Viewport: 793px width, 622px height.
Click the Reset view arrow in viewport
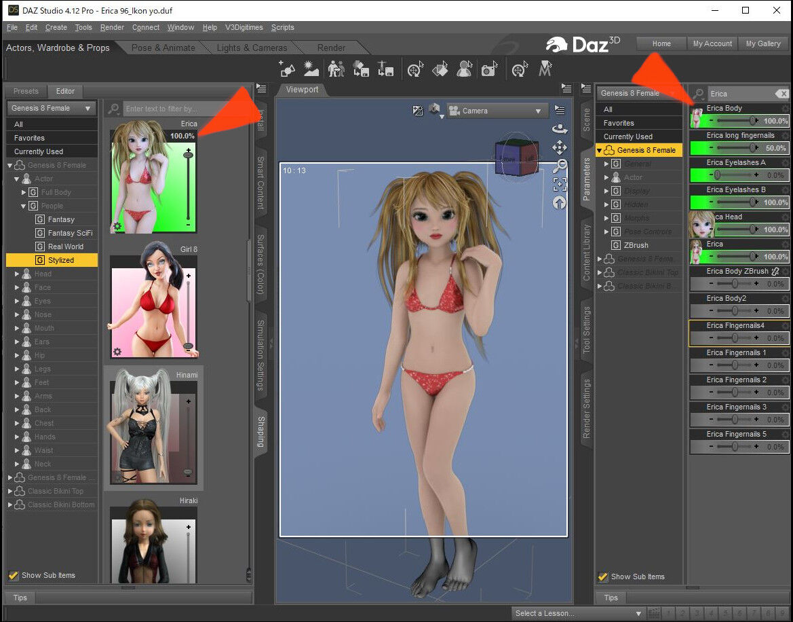point(560,203)
